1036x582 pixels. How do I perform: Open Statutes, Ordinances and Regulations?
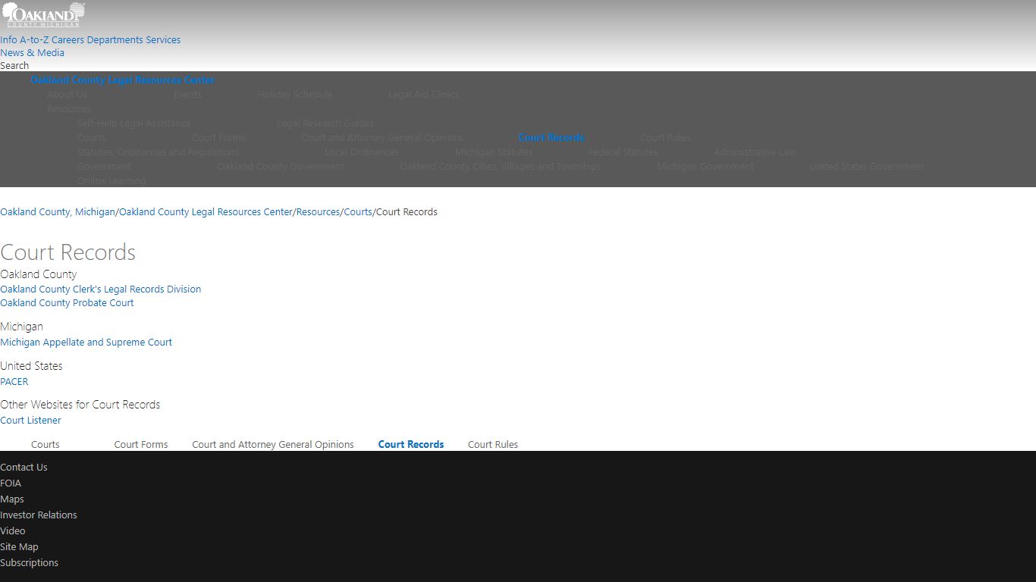coord(158,152)
